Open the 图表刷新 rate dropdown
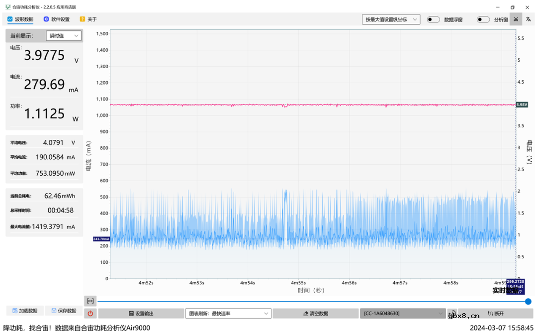 click(228, 314)
